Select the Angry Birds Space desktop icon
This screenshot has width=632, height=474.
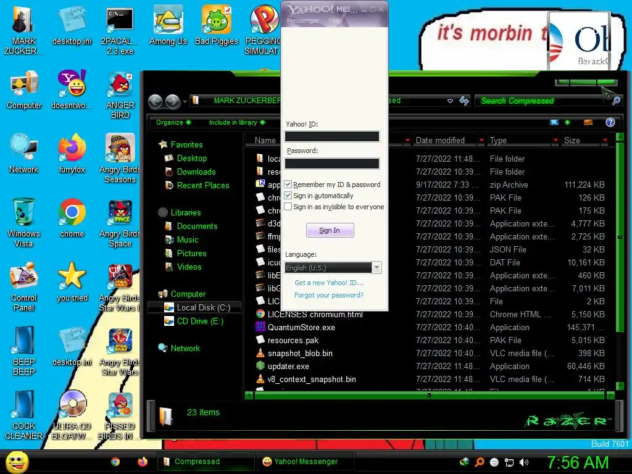(120, 223)
